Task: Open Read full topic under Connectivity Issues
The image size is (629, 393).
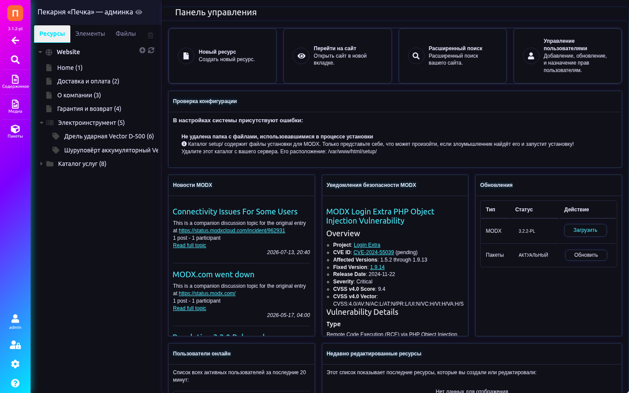Action: coord(190,245)
